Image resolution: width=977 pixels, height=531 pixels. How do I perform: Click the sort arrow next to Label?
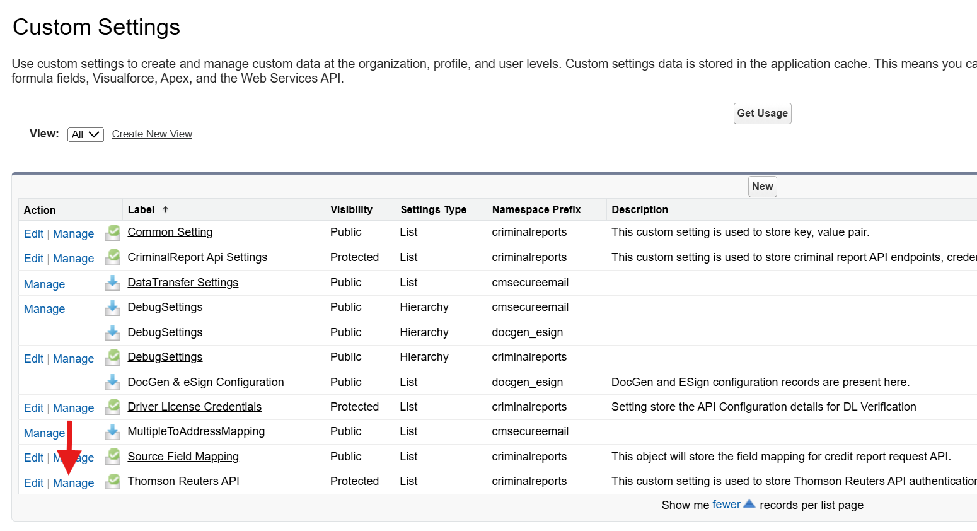165,209
